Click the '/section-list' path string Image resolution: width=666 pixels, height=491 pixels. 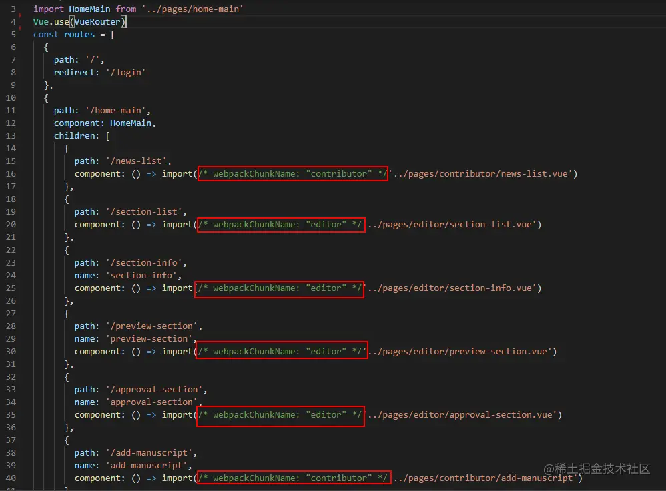click(x=143, y=212)
